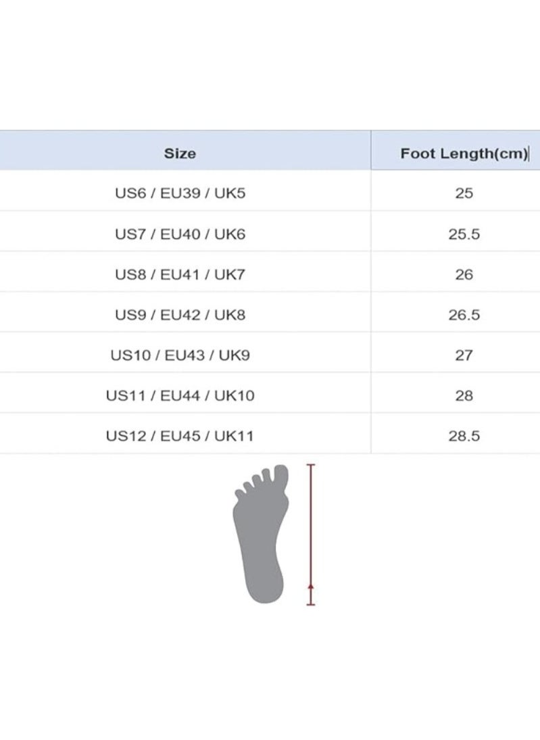Screen dimensions: 540x740
Task: Click the red foot length measurement line
Action: 311,535
